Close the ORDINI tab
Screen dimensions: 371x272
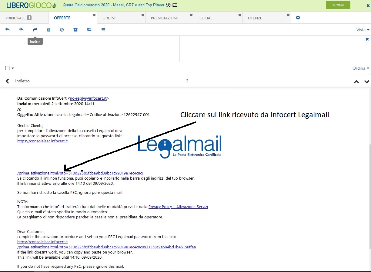coord(143,15)
